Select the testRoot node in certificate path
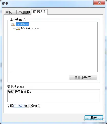 22,24
